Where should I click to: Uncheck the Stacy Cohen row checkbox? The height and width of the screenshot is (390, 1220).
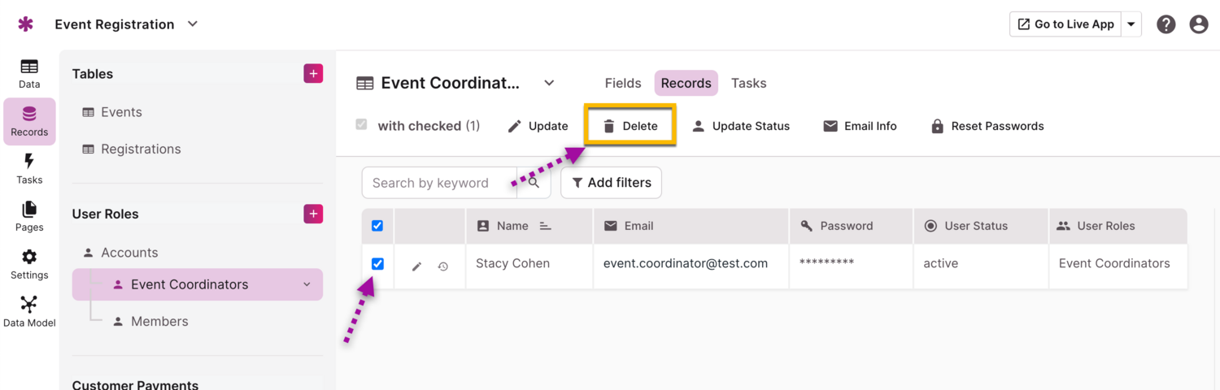[377, 264]
